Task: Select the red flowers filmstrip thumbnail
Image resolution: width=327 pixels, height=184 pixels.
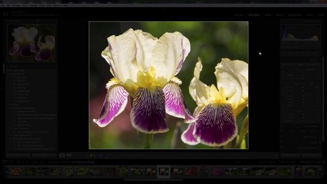Action: point(191,172)
